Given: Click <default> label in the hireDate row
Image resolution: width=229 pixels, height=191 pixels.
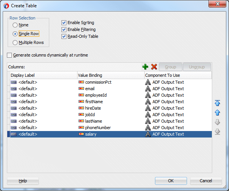Looking at the screenshot, I should [28, 108].
